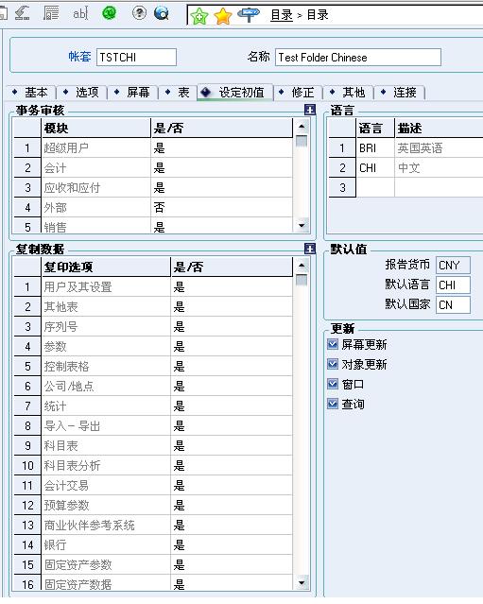This screenshot has height=604, width=483.
Task: Click the partially visible leftmost toolbar icon
Action: coord(3,13)
